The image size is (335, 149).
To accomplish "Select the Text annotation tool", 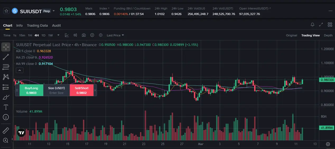I will (6, 107).
